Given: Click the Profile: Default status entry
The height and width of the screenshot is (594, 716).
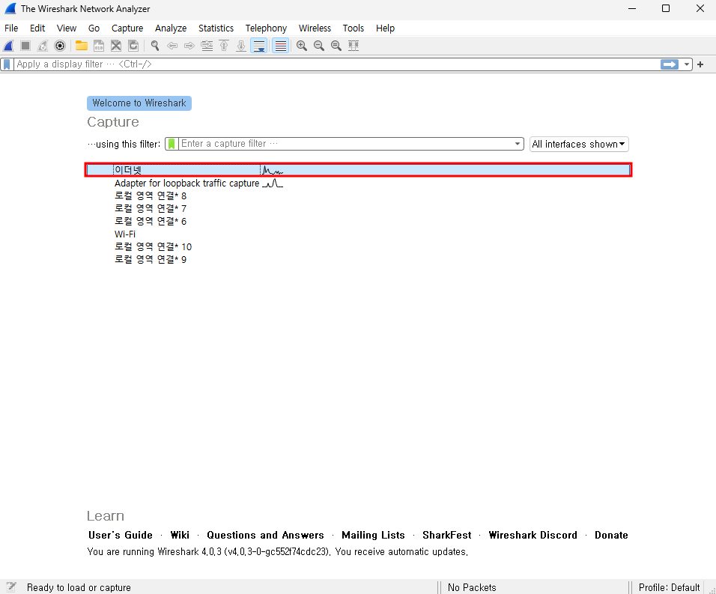Looking at the screenshot, I should click(x=669, y=587).
